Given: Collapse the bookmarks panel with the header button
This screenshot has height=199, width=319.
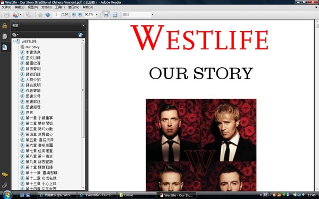Looking at the screenshot, I should click(x=83, y=25).
